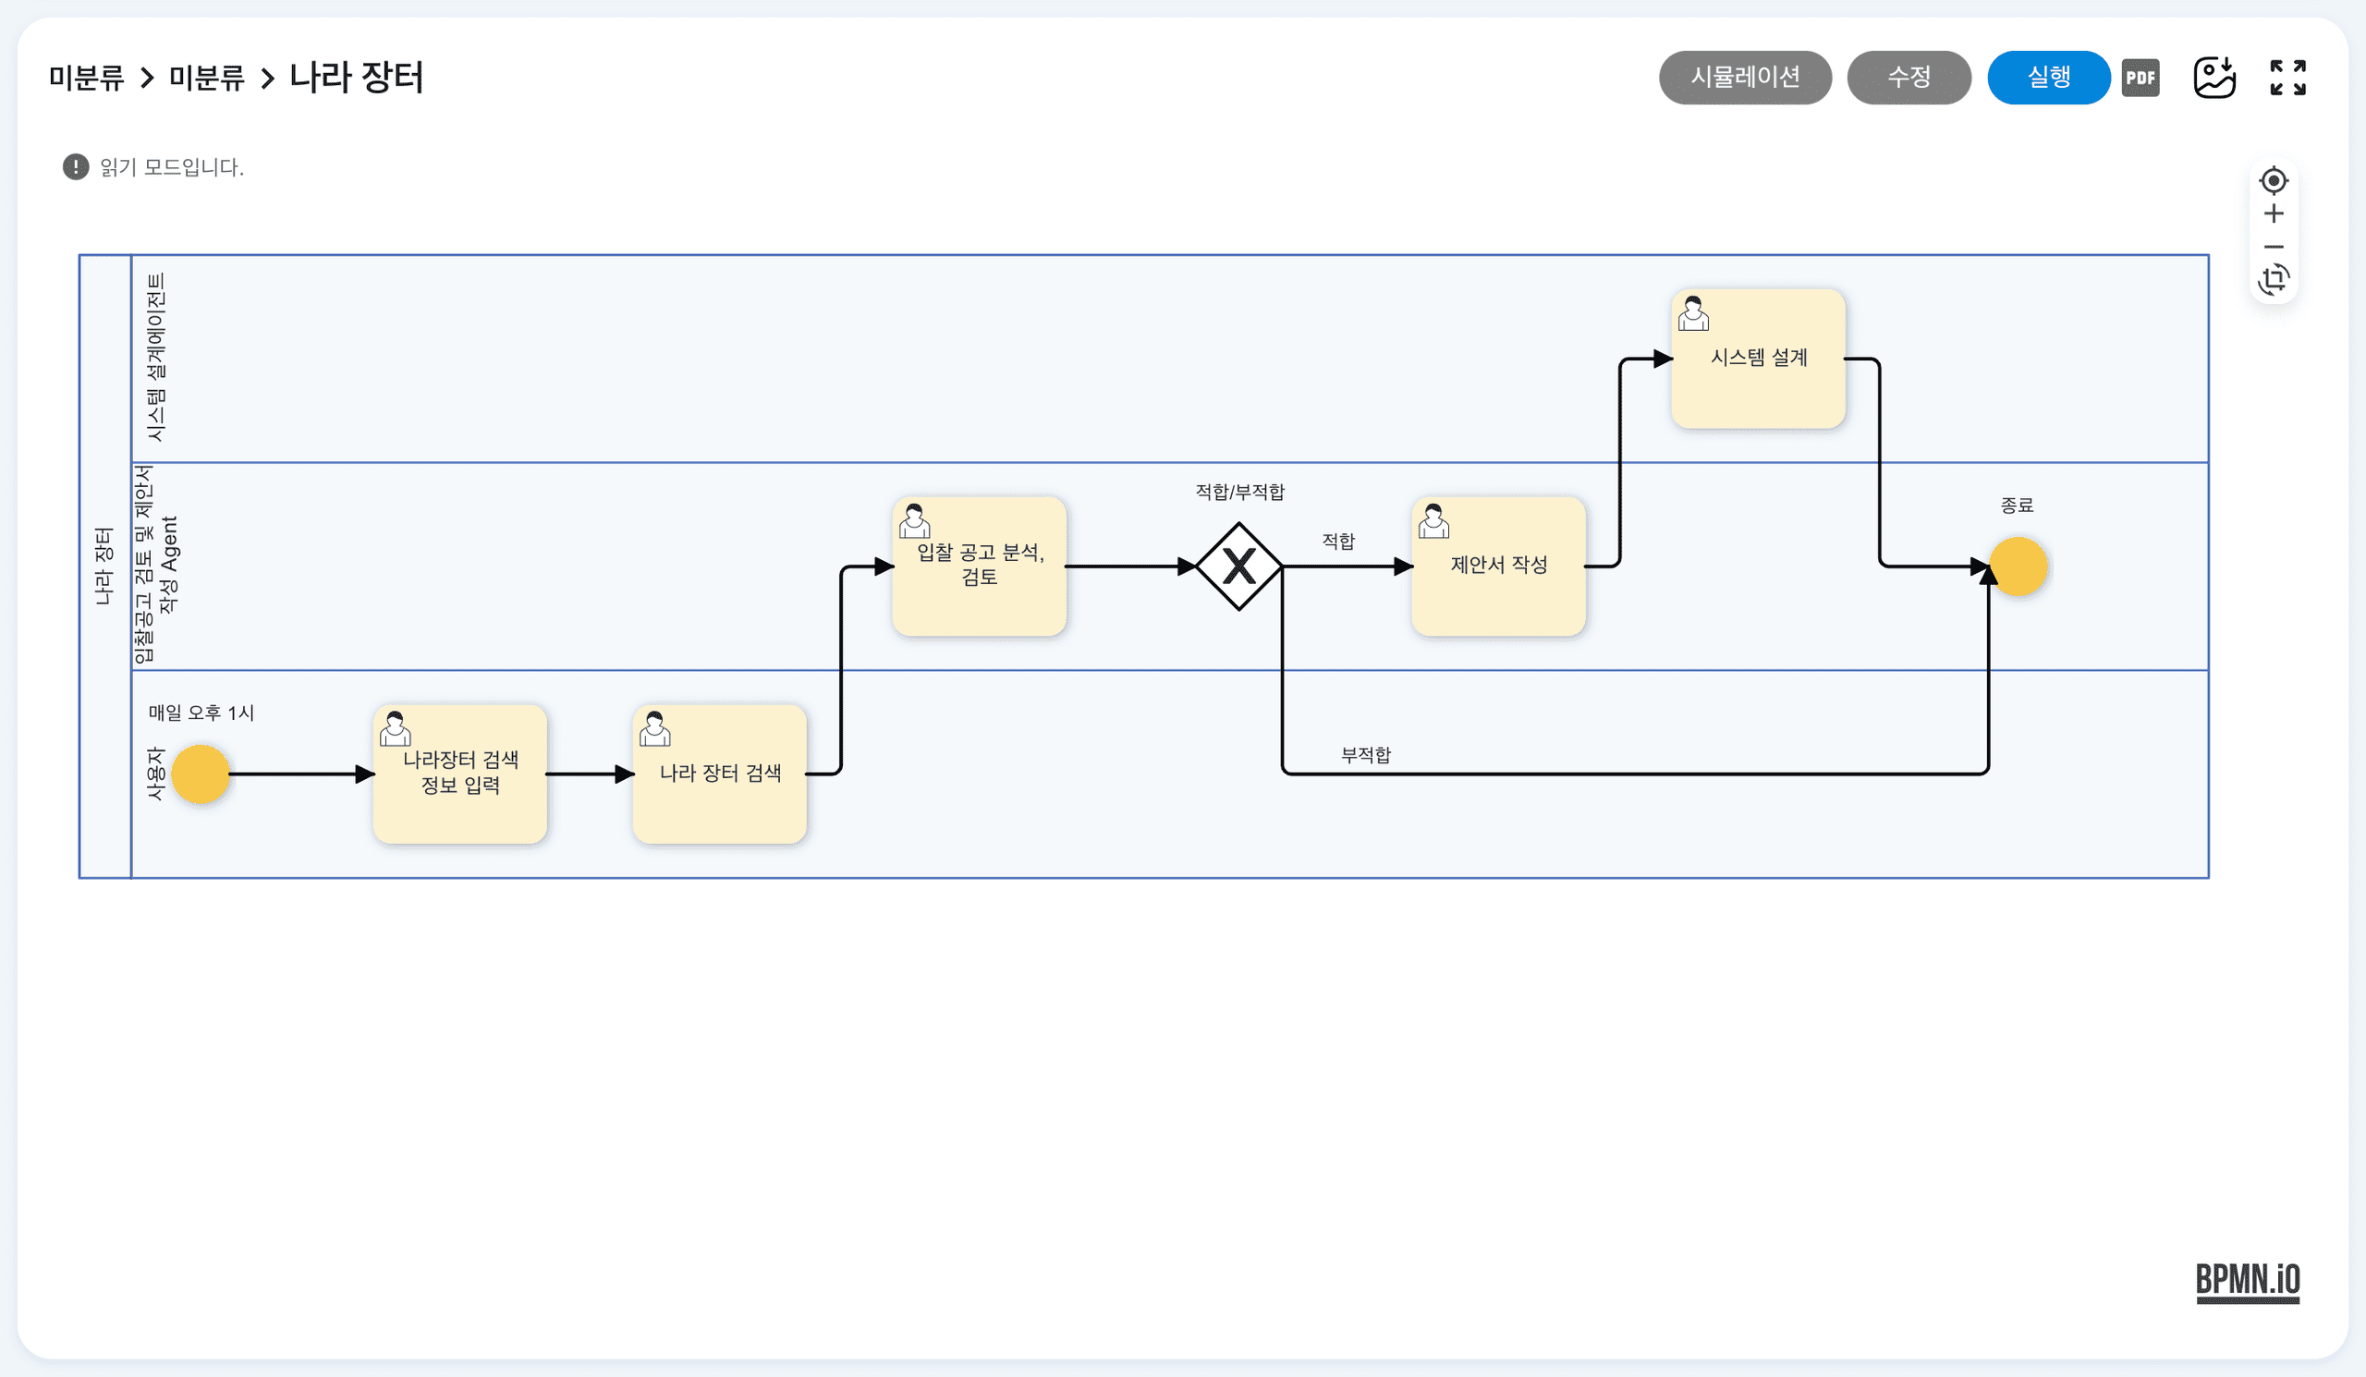This screenshot has height=1377, width=2366.
Task: Click the 수정 edit button
Action: click(1909, 77)
